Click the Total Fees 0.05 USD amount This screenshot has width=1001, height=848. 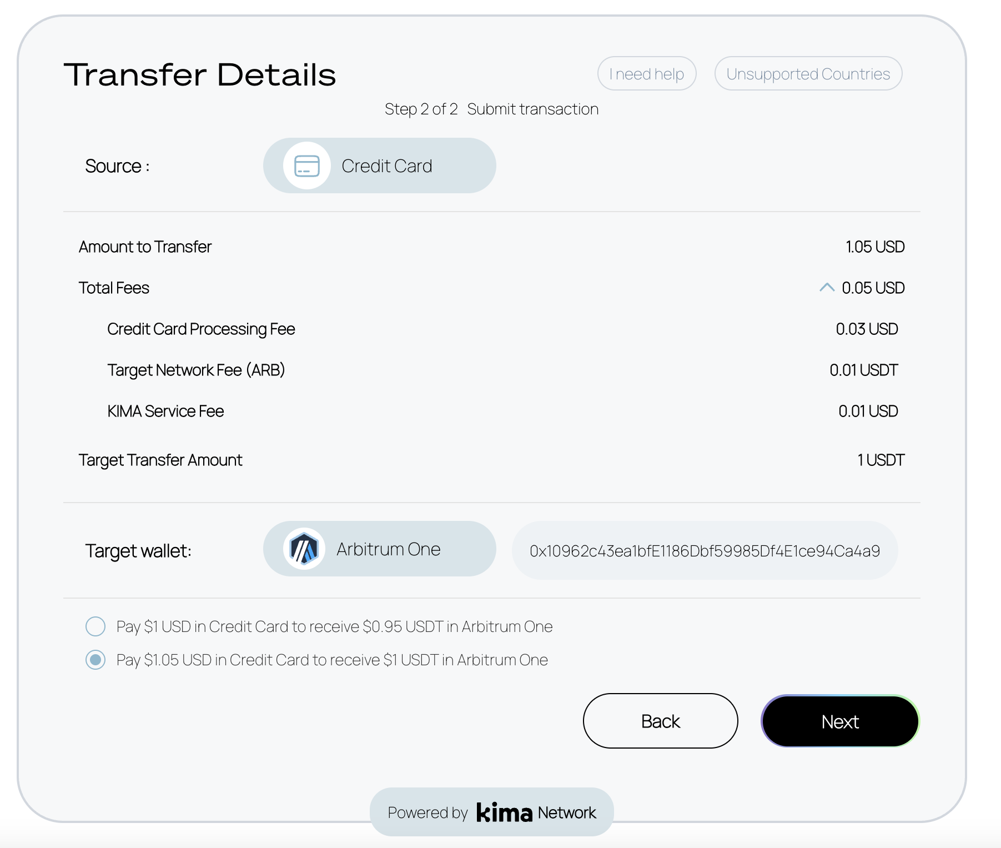(x=873, y=288)
